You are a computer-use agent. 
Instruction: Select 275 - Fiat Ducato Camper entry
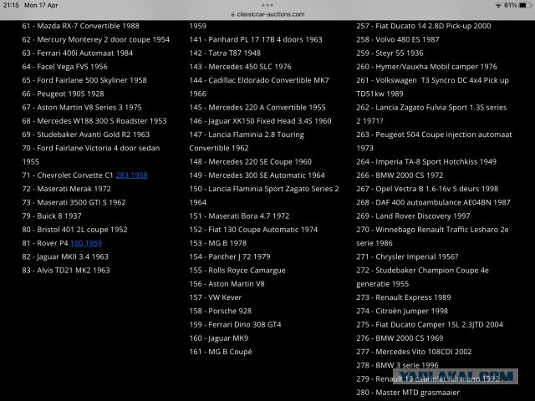430,325
